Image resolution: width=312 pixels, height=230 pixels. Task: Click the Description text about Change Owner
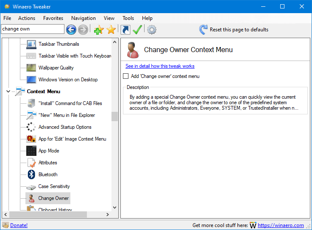(x=214, y=103)
